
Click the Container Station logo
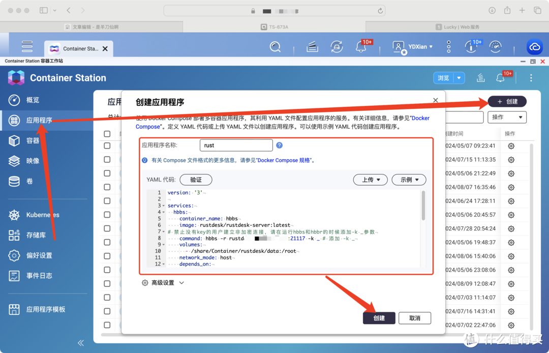[x=16, y=78]
